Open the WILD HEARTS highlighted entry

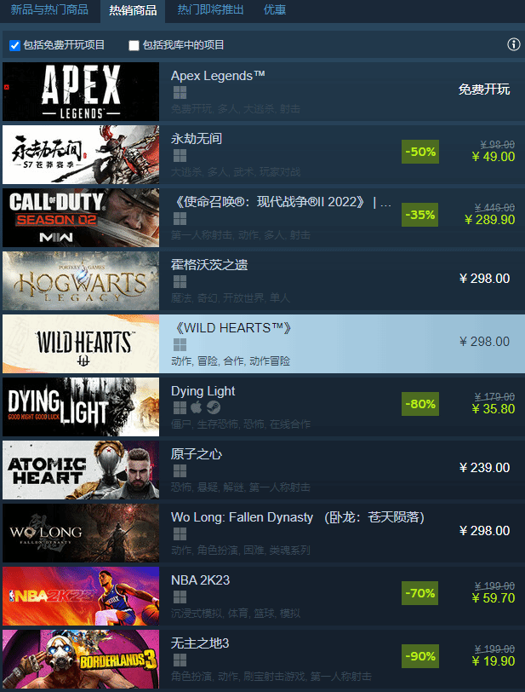pos(264,343)
